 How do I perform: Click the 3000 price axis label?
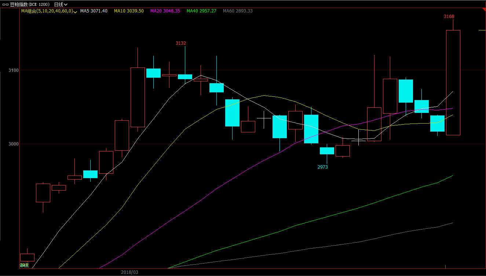(14, 144)
